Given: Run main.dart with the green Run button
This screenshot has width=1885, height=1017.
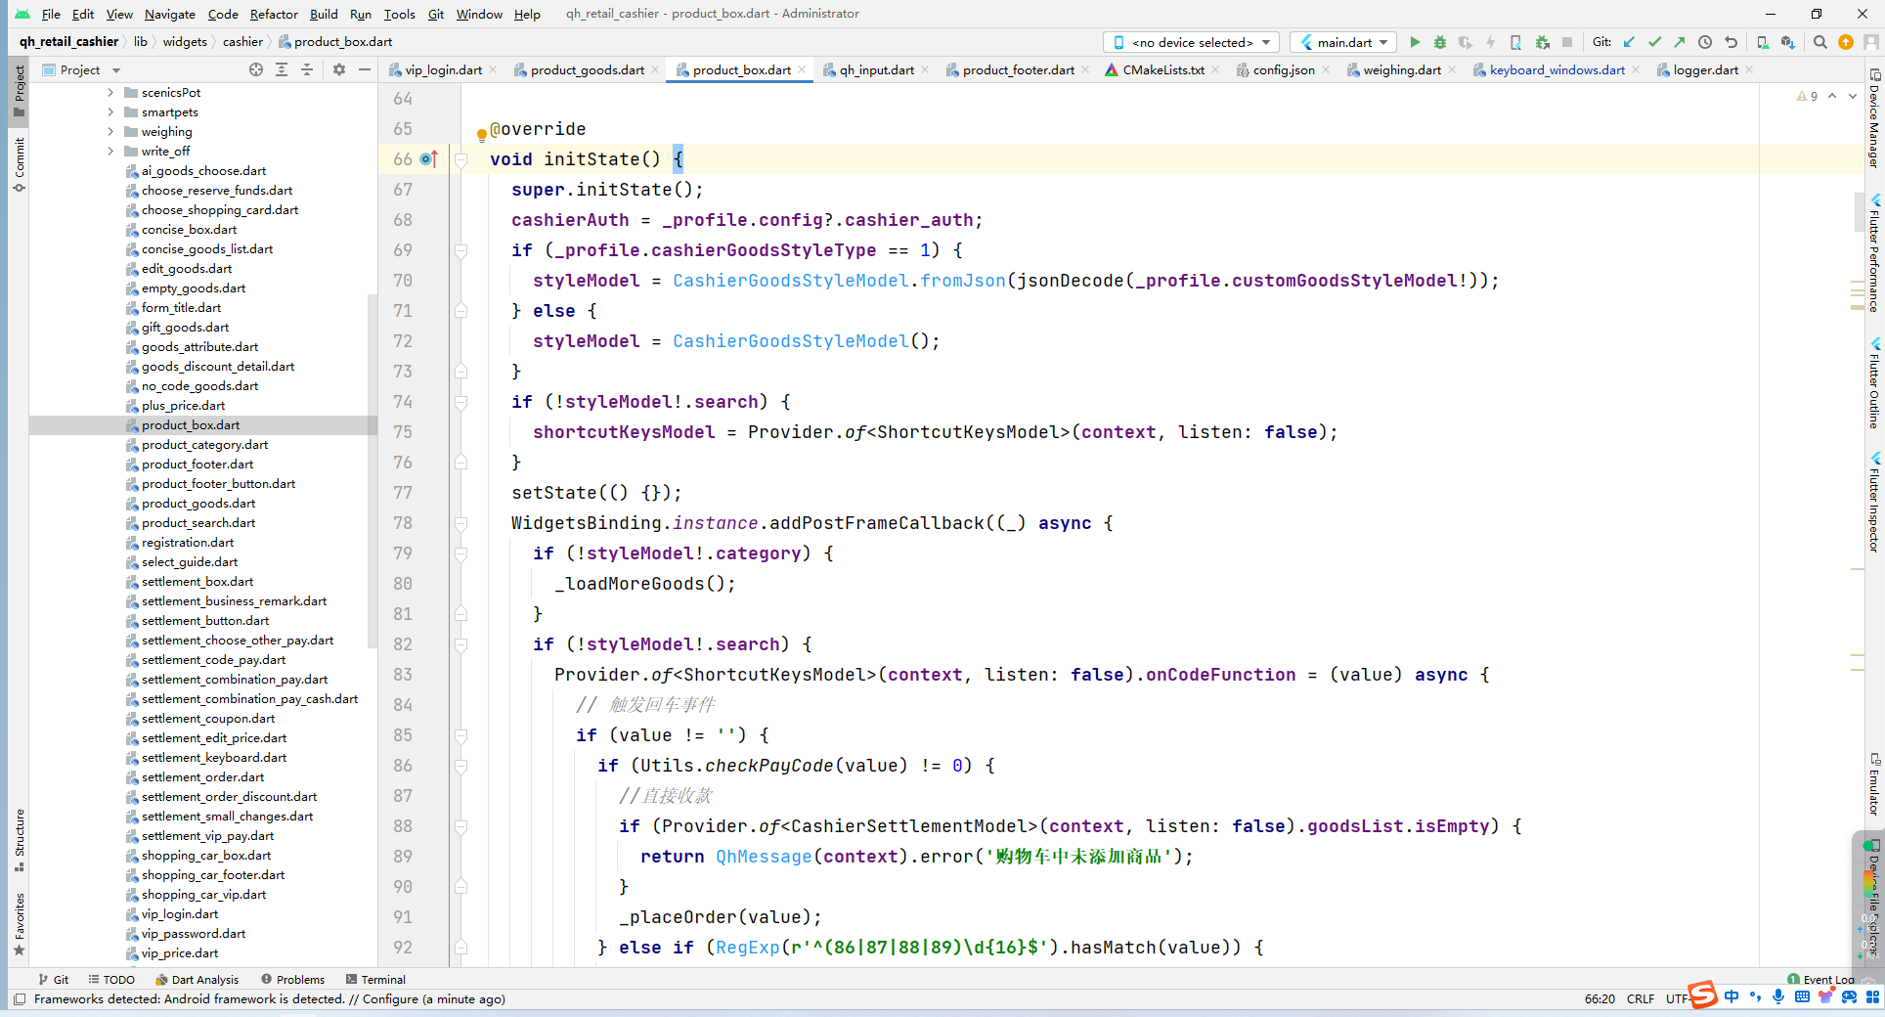Looking at the screenshot, I should (x=1416, y=42).
